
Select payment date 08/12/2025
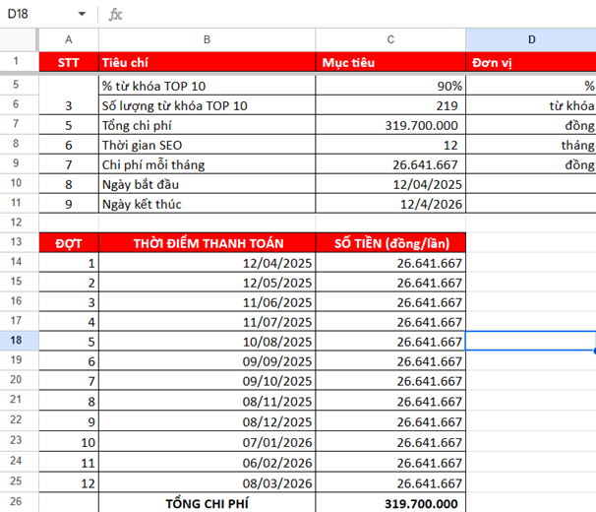[208, 421]
